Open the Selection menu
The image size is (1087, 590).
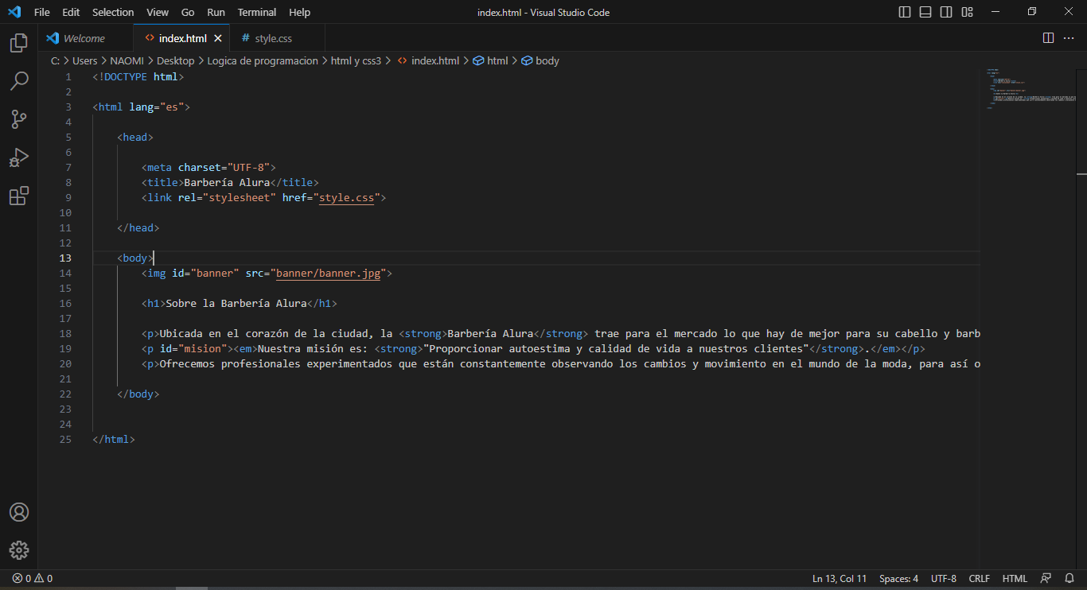coord(113,12)
